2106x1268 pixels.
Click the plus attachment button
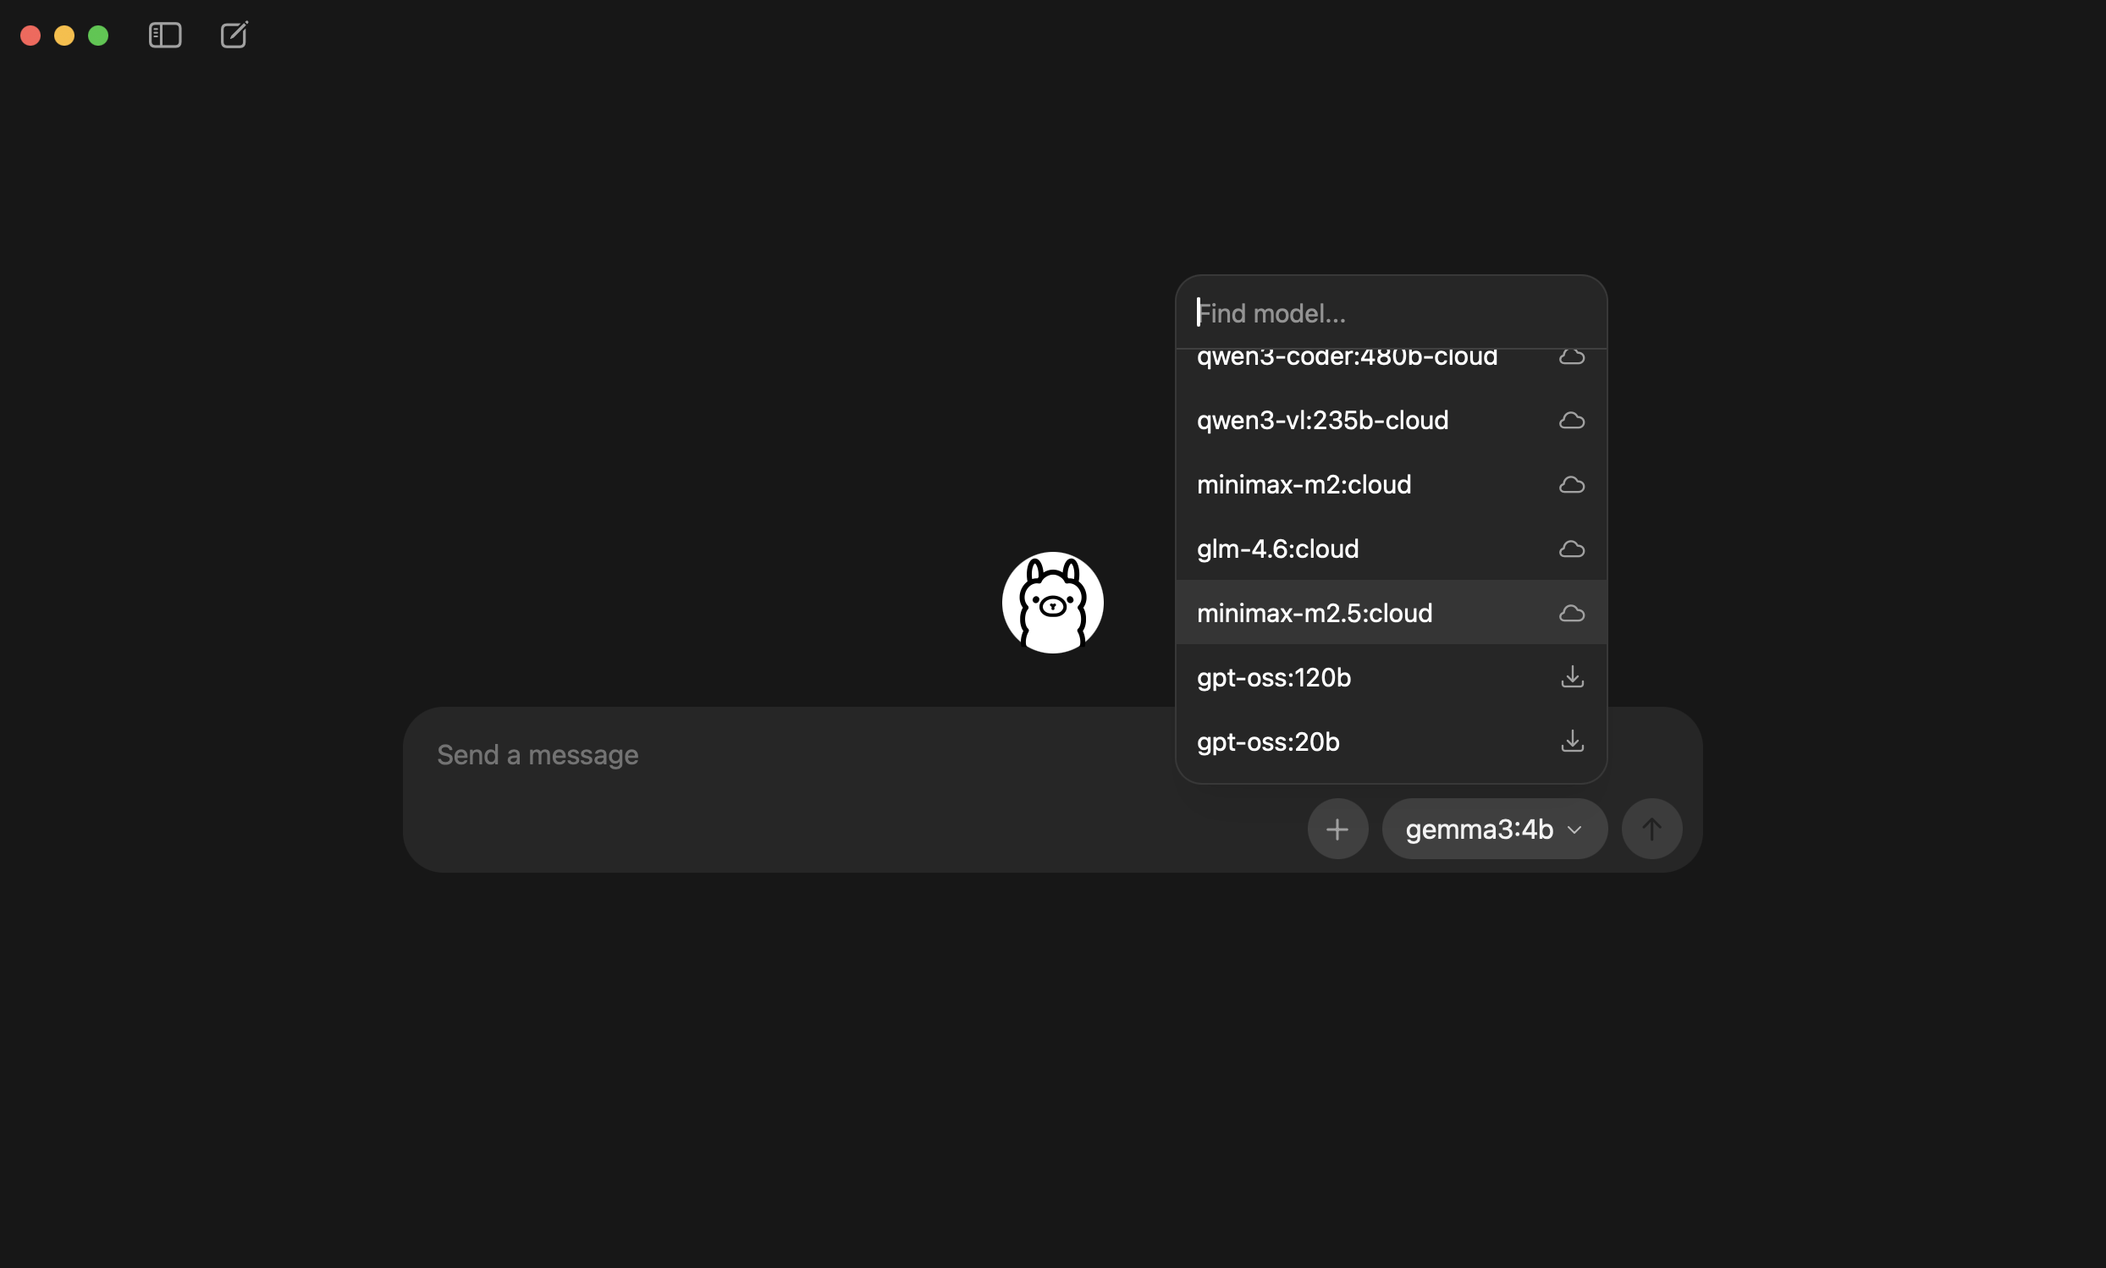pyautogui.click(x=1337, y=828)
